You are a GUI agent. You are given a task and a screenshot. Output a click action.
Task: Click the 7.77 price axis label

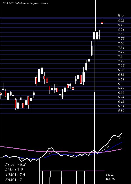pyautogui.click(x=121, y=39)
